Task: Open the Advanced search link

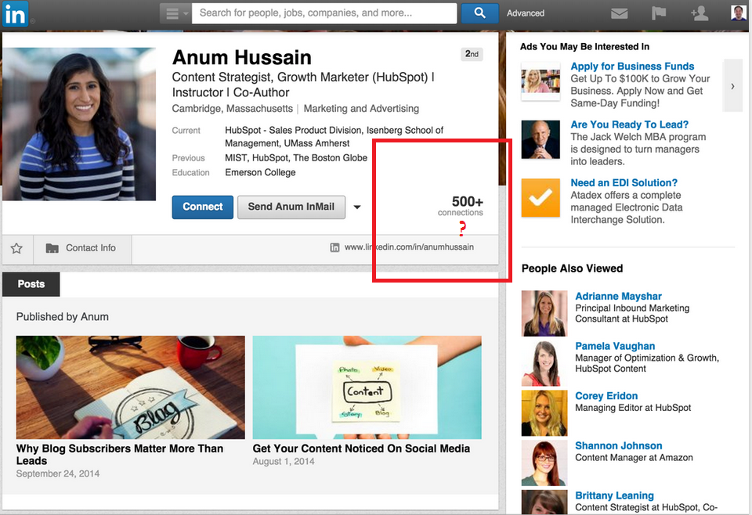Action: (x=526, y=13)
